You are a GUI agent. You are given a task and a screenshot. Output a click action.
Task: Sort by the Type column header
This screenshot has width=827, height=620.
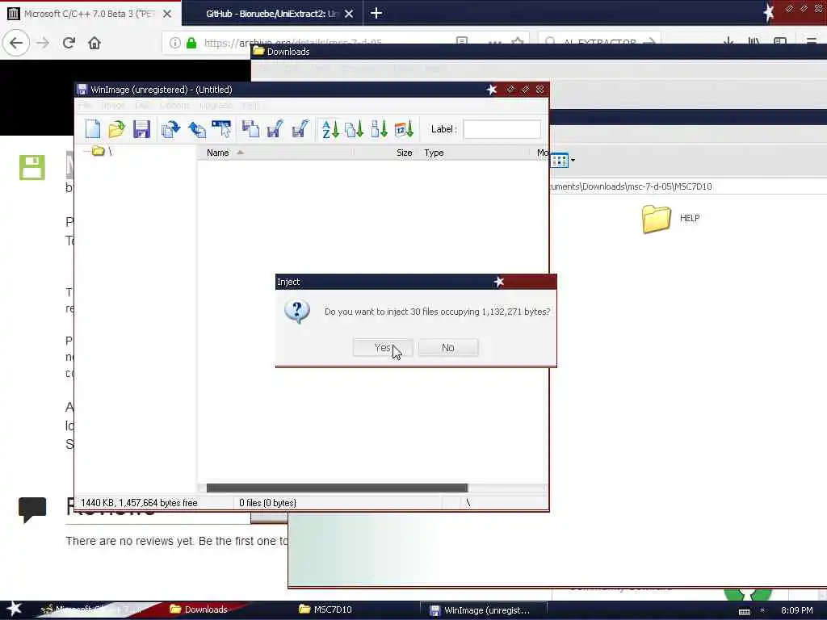pyautogui.click(x=475, y=153)
